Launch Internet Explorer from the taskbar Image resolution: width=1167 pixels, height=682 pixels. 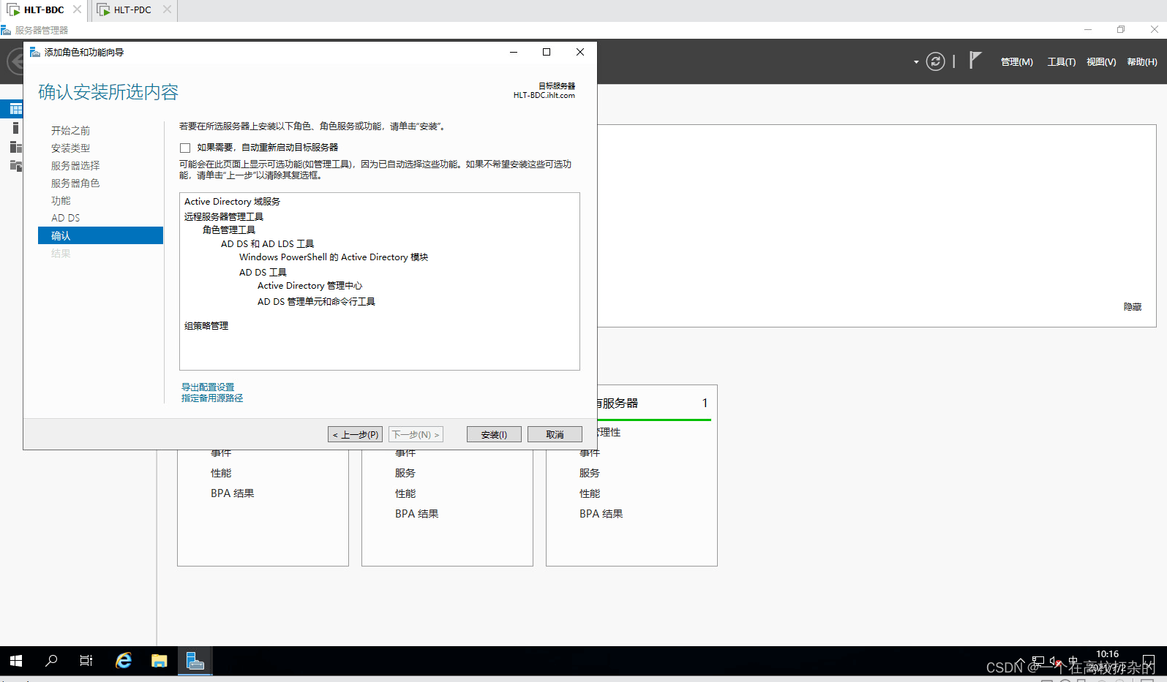click(x=124, y=661)
